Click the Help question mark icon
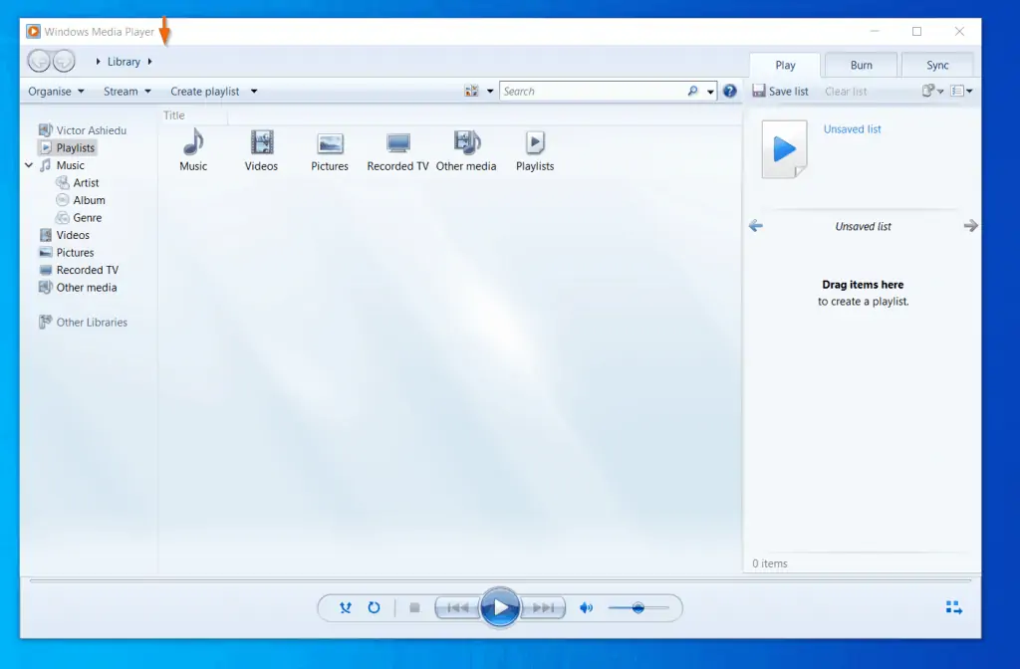 pos(730,91)
